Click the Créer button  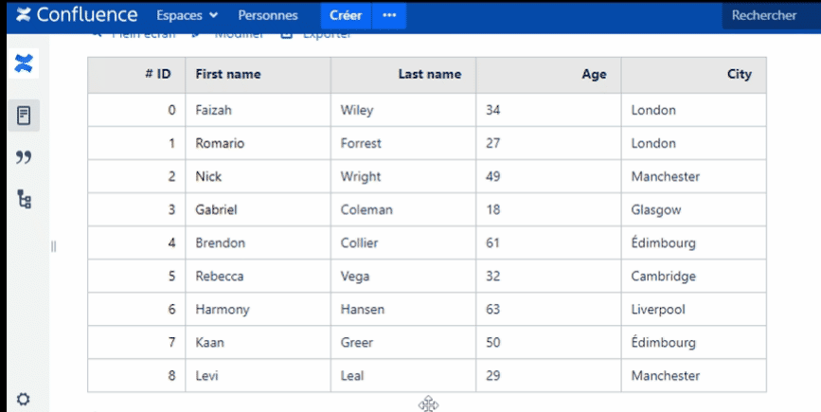[346, 15]
